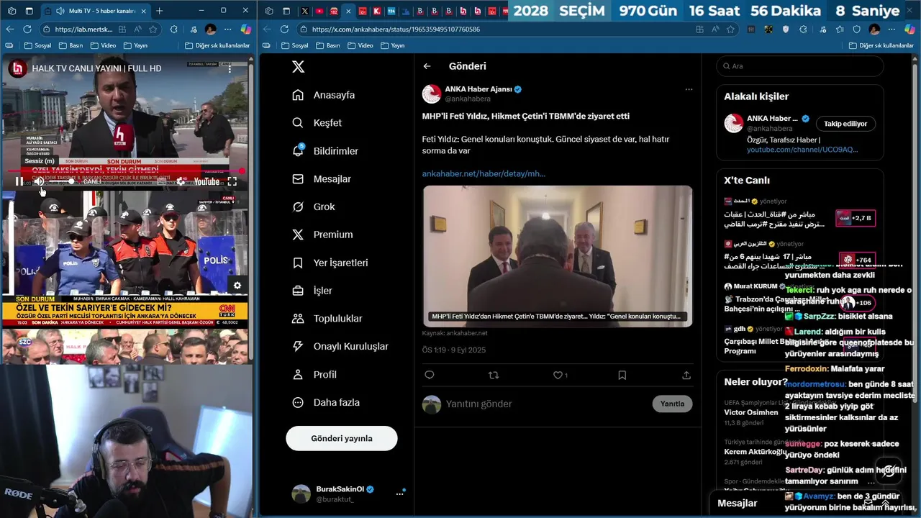
Task: Click the Halk TV red progress bar
Action: point(127,171)
